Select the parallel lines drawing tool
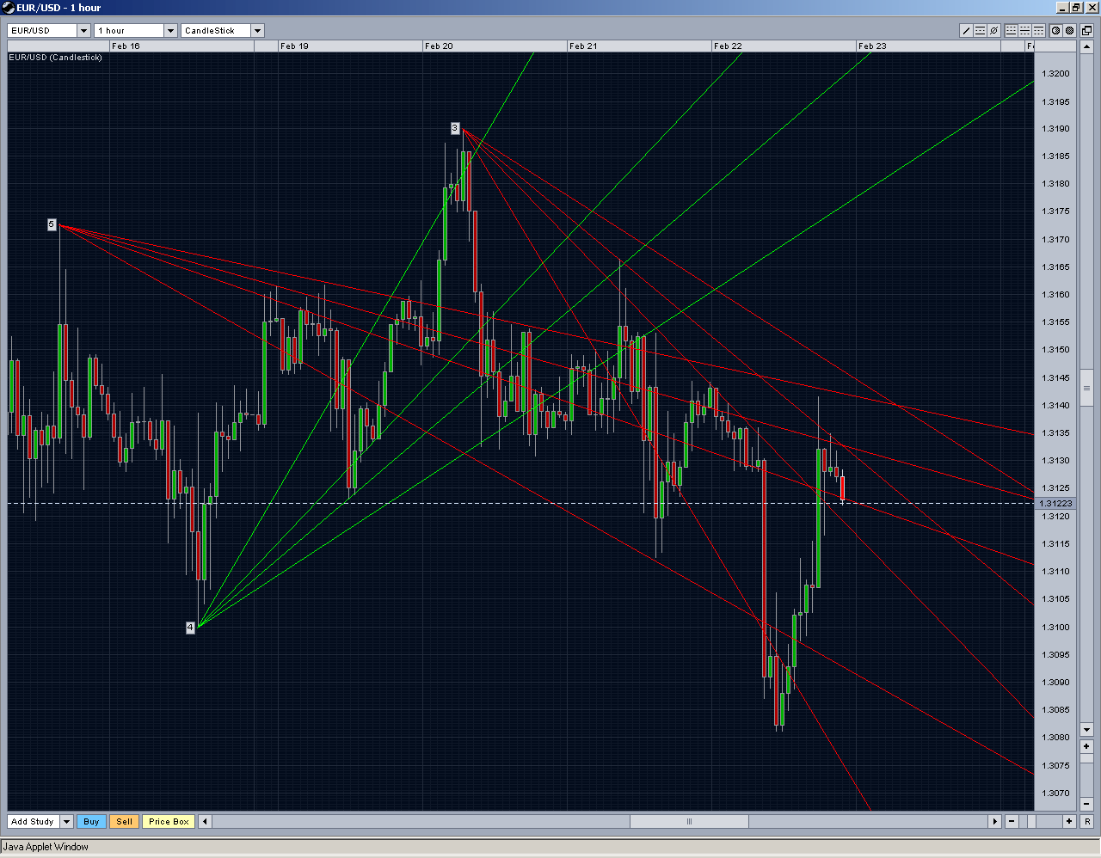The height and width of the screenshot is (858, 1101). point(980,30)
